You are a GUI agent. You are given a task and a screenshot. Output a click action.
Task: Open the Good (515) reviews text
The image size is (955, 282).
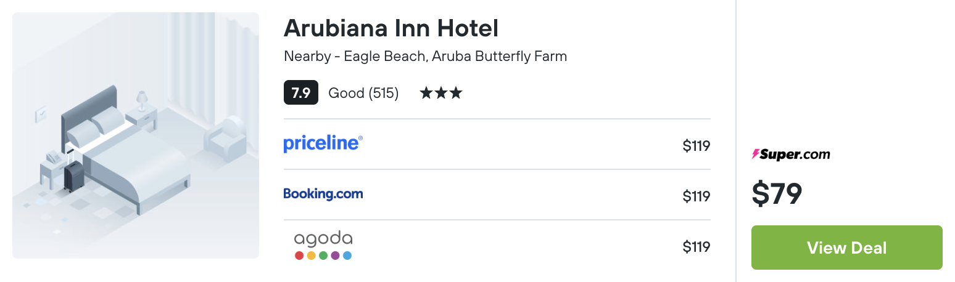(x=363, y=94)
